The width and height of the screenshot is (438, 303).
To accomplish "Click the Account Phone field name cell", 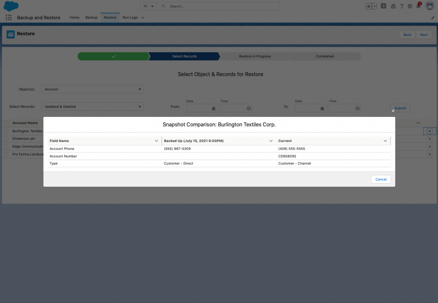I will click(x=62, y=149).
